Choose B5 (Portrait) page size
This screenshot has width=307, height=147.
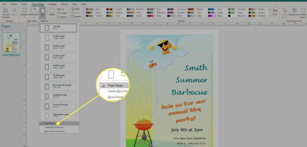[x=58, y=77]
